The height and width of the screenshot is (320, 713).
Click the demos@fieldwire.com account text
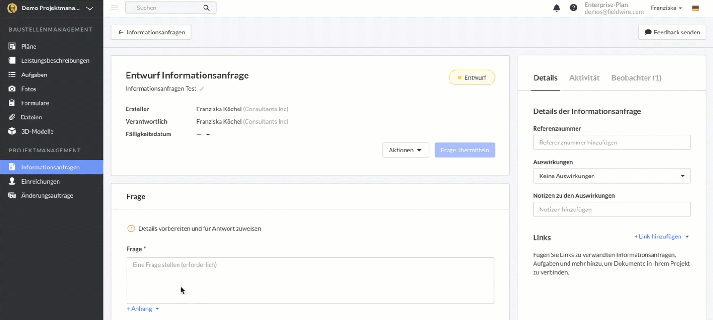[x=614, y=12]
